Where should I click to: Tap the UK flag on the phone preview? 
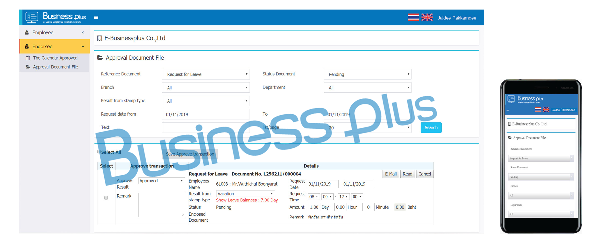click(x=546, y=110)
